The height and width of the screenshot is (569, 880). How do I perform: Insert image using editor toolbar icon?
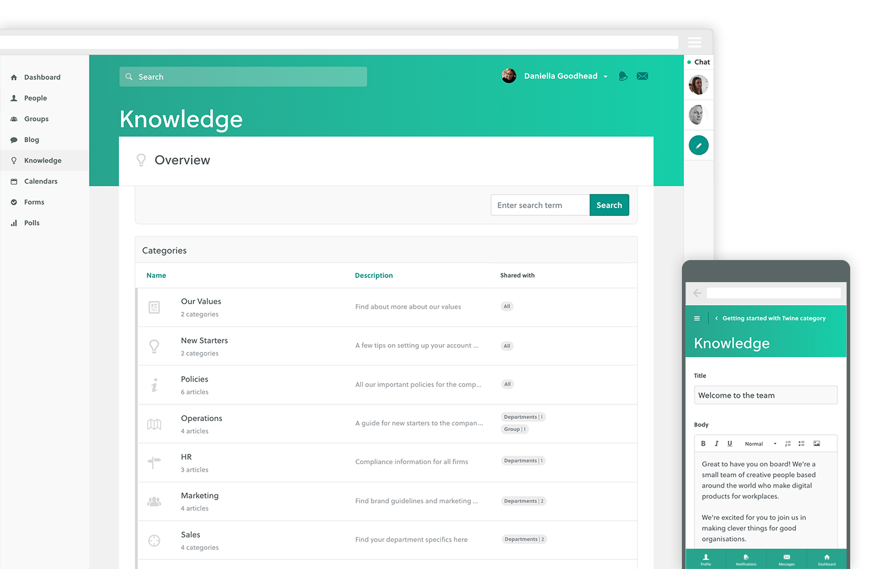817,444
